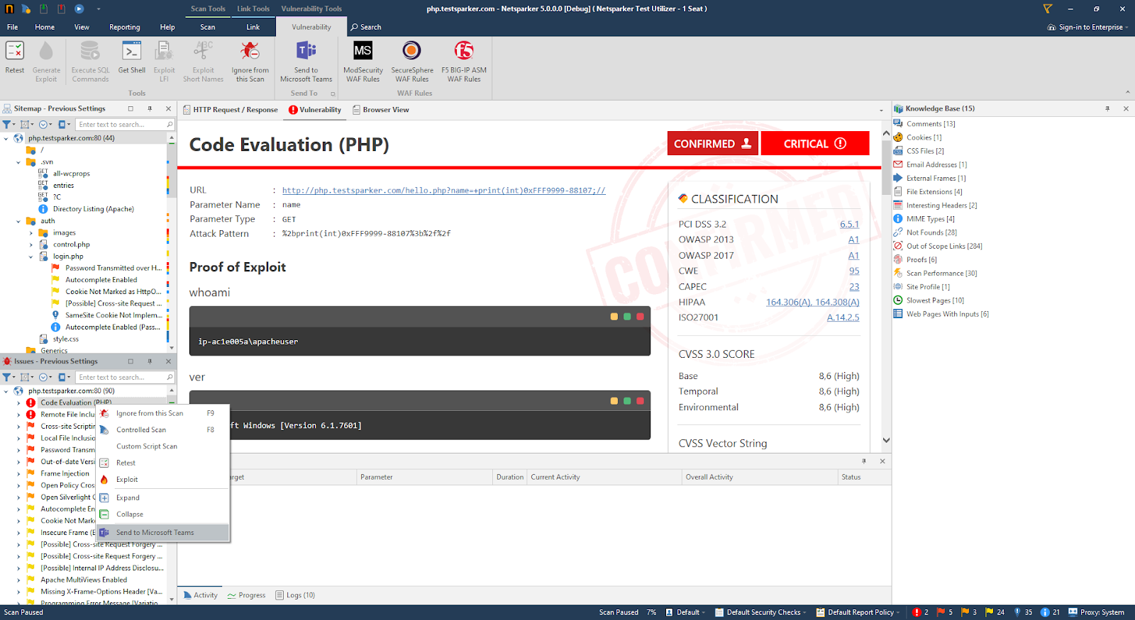This screenshot has height=620, width=1135.
Task: Expand the images folder in the sitemap
Action: click(31, 233)
